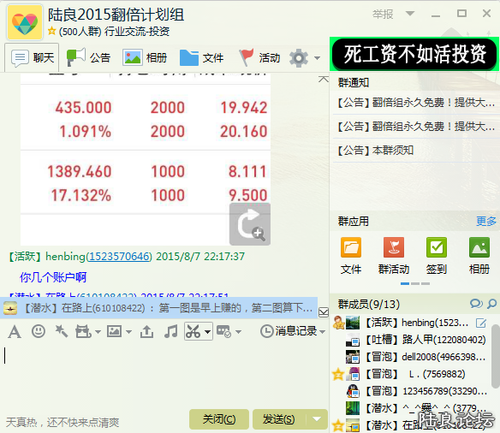Click the 在路上 message preview bar

pyautogui.click(x=158, y=308)
